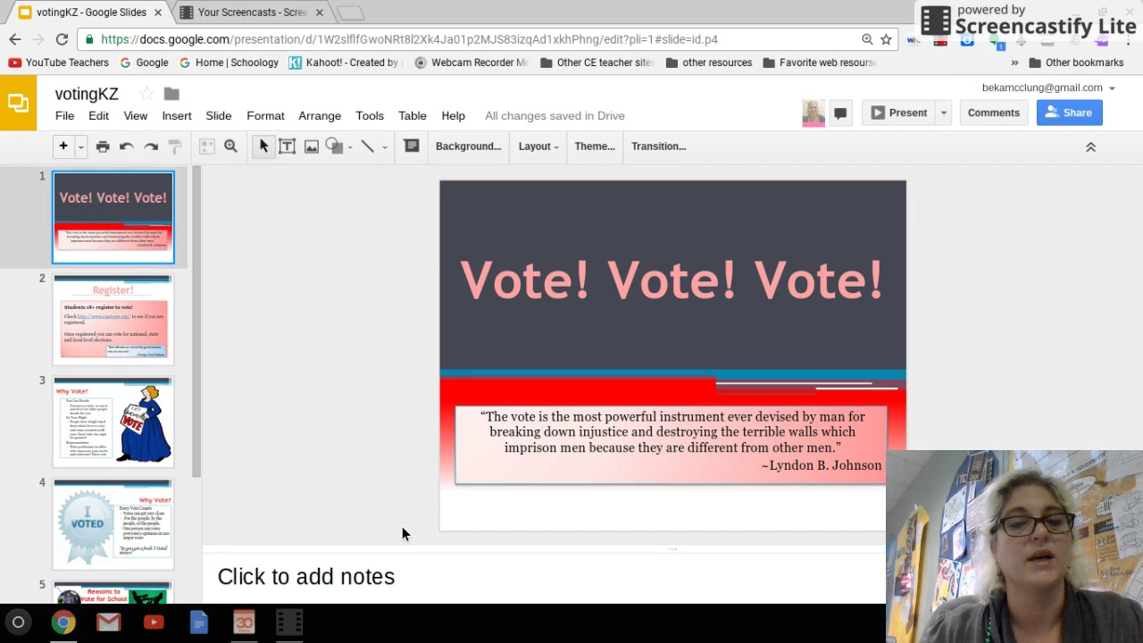Bookmark page with star icon in address bar
Image resolution: width=1143 pixels, height=643 pixels.
[x=886, y=39]
